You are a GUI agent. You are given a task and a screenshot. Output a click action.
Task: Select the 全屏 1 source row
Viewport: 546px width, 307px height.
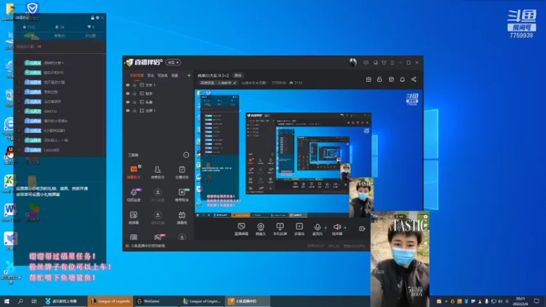point(158,111)
